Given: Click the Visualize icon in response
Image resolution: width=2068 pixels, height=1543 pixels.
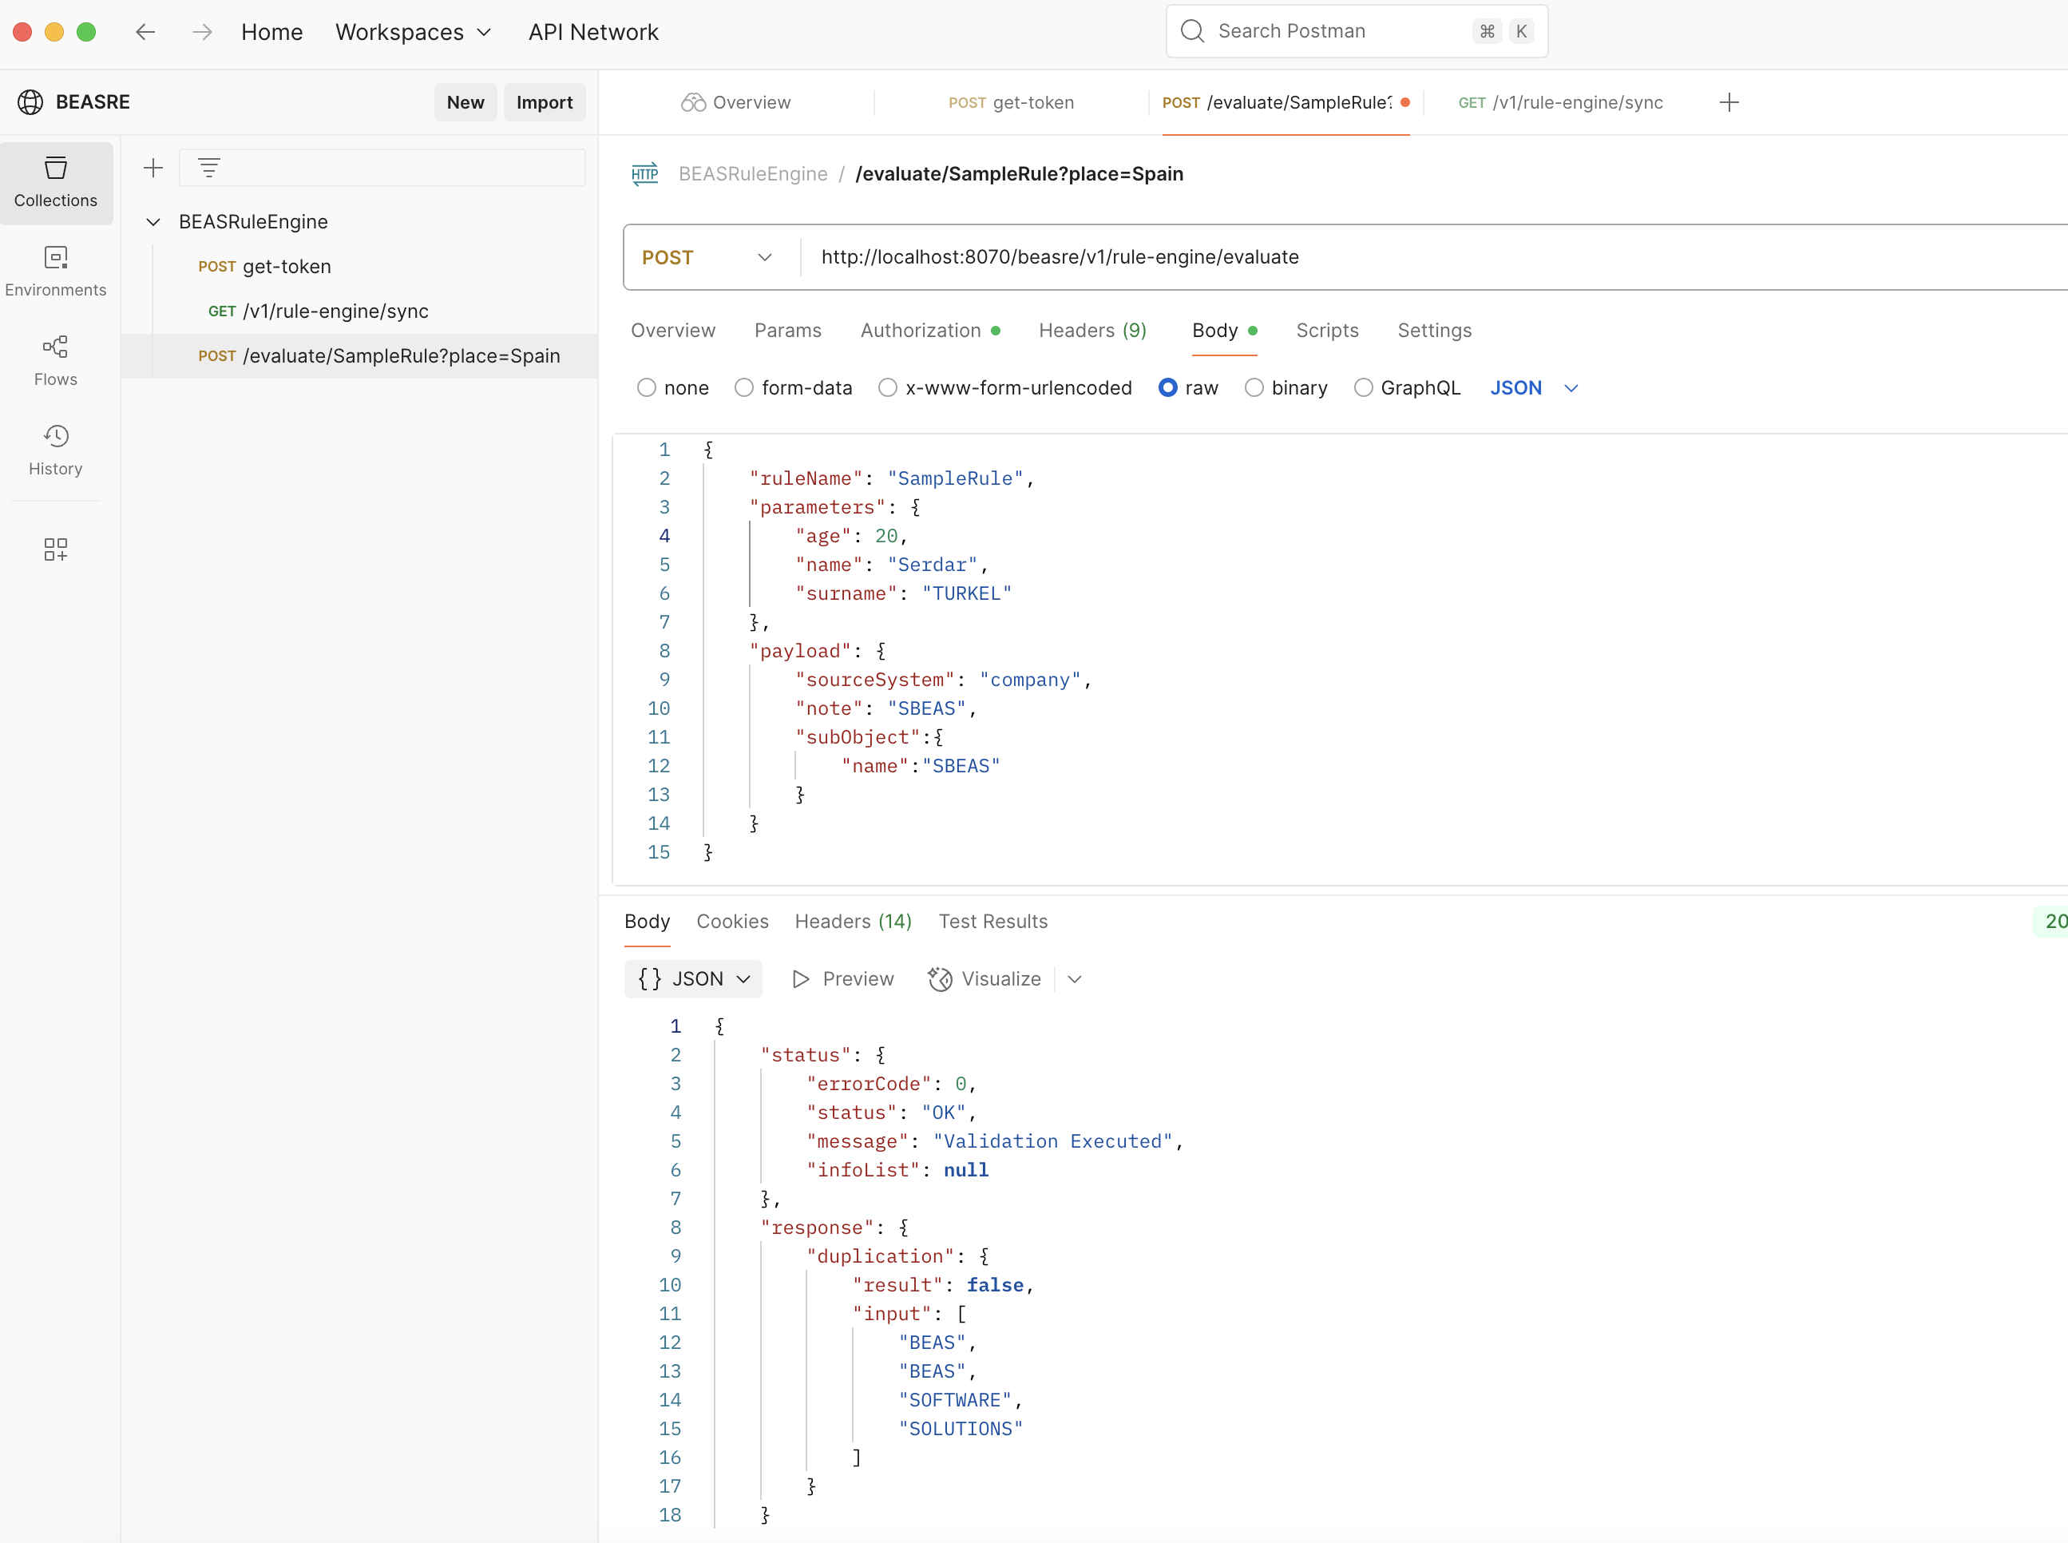Looking at the screenshot, I should pos(940,979).
